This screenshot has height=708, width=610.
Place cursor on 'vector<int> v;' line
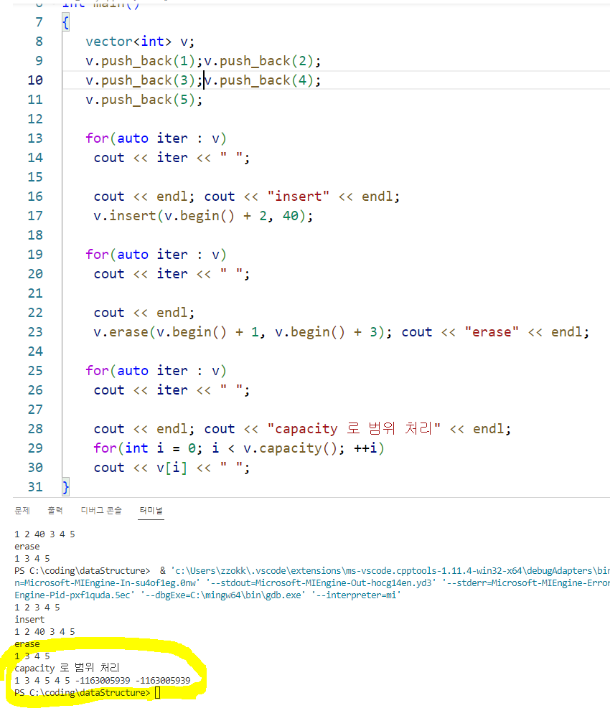click(x=140, y=42)
